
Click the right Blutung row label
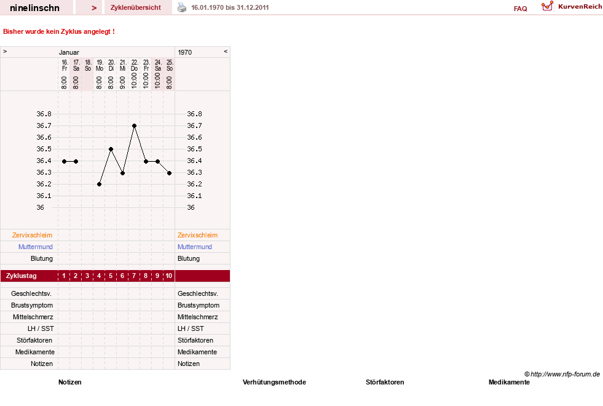tap(189, 258)
